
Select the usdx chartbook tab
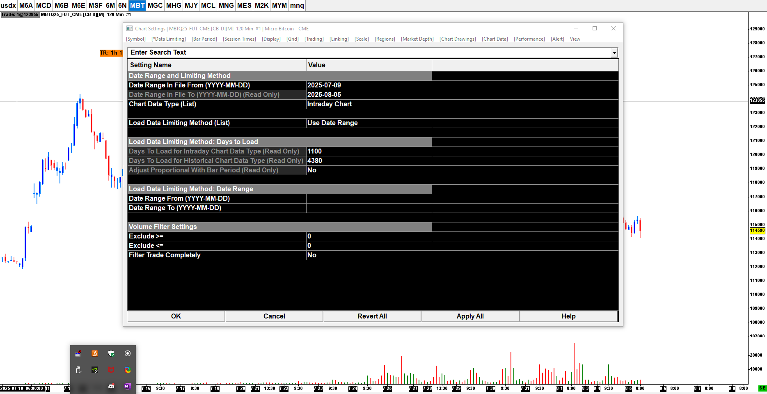click(x=8, y=5)
